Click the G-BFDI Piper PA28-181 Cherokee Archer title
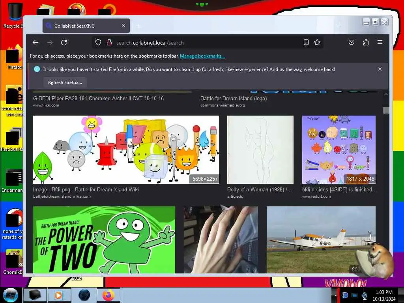The height and width of the screenshot is (303, 404). [x=98, y=98]
